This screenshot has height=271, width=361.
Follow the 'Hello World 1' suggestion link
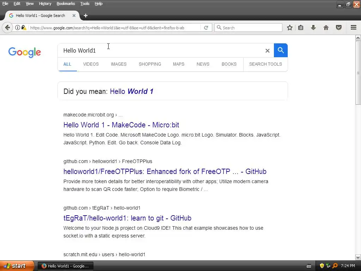131,91
